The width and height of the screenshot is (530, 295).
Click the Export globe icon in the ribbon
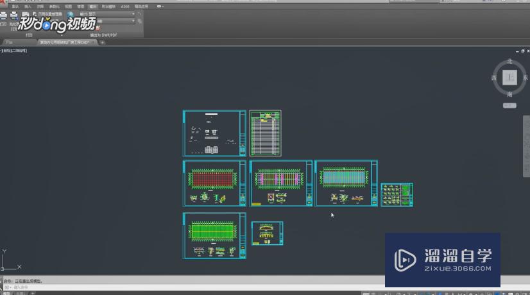coord(71,15)
